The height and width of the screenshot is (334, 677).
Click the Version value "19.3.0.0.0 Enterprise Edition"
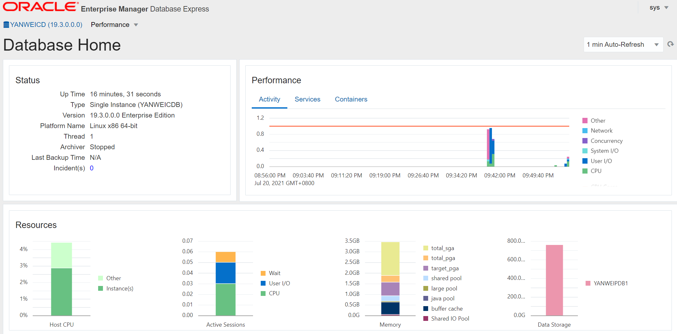132,115
